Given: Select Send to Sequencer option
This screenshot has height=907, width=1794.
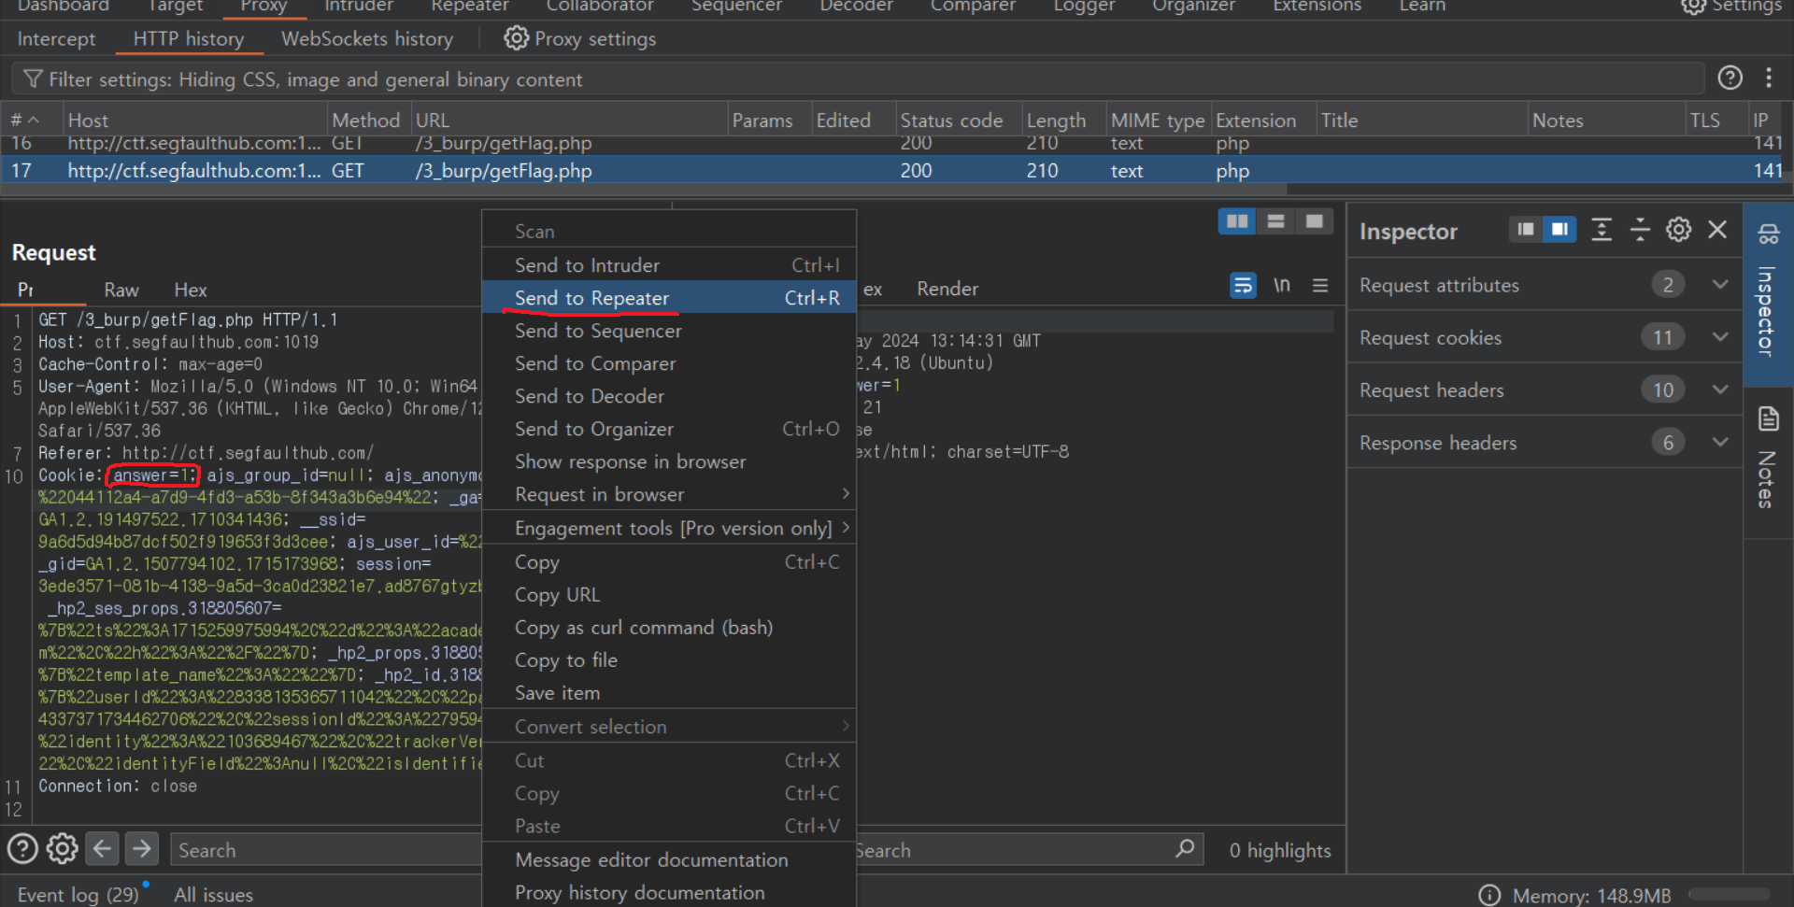Looking at the screenshot, I should coord(669,331).
